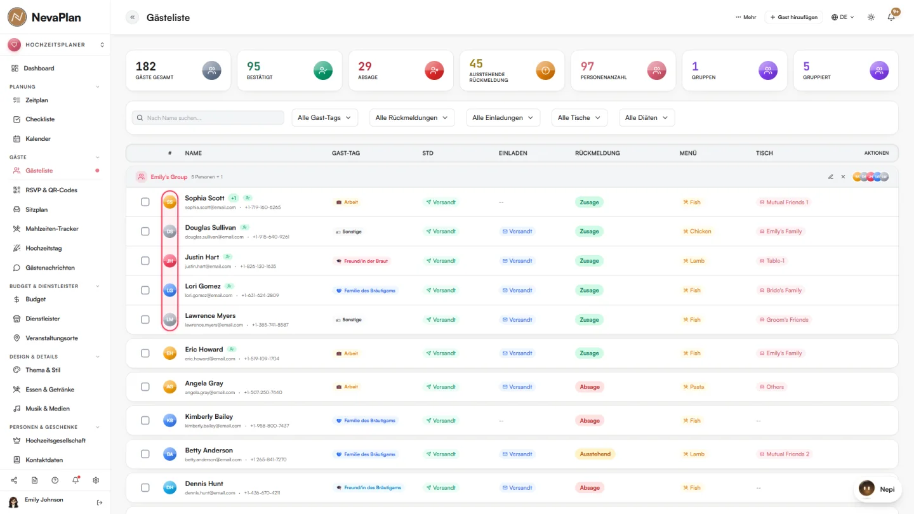This screenshot has width=914, height=514.
Task: Expand the Alle Einladungen dropdown
Action: pos(503,117)
